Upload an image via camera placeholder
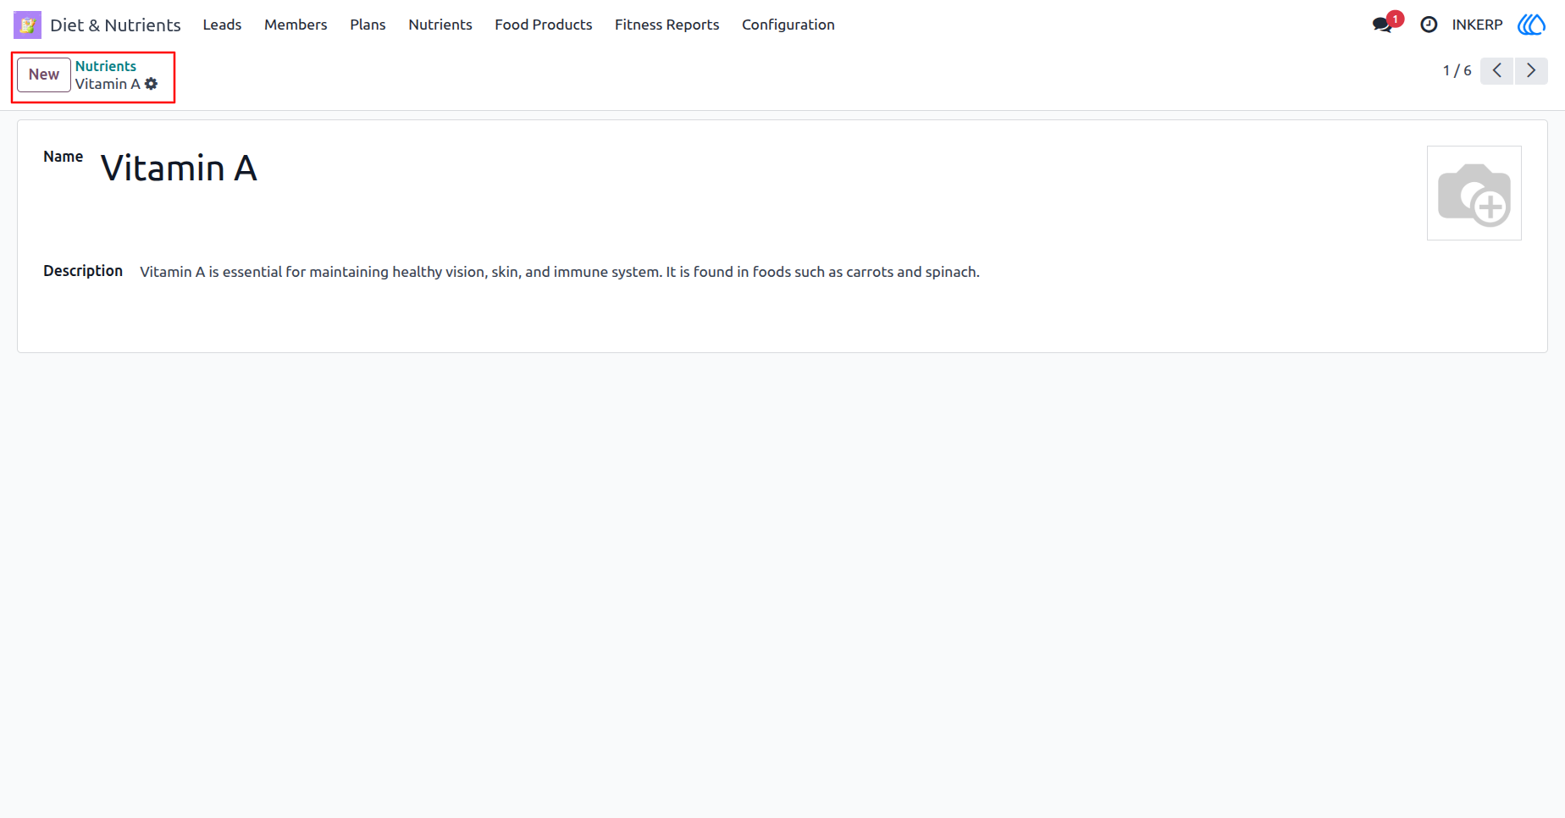The width and height of the screenshot is (1565, 818). pos(1474,193)
